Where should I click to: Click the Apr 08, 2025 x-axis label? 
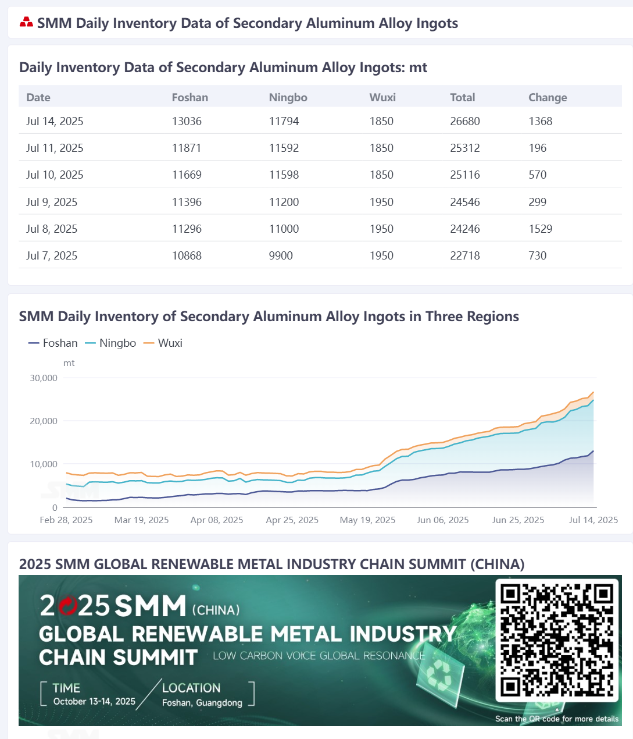pyautogui.click(x=217, y=520)
